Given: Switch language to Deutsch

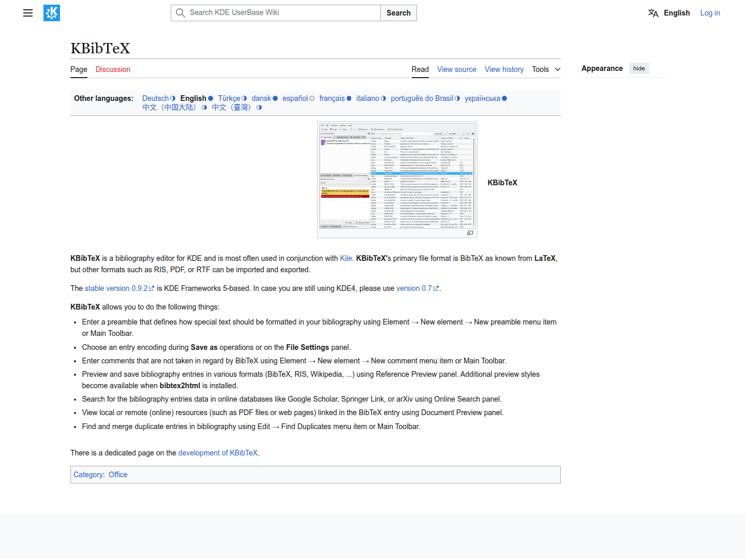Looking at the screenshot, I should [156, 98].
